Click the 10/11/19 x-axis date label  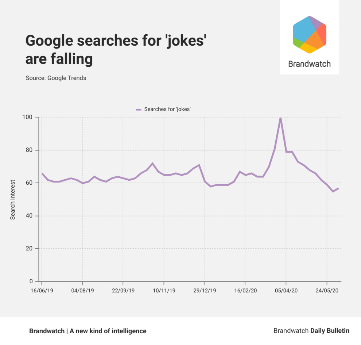(x=164, y=291)
